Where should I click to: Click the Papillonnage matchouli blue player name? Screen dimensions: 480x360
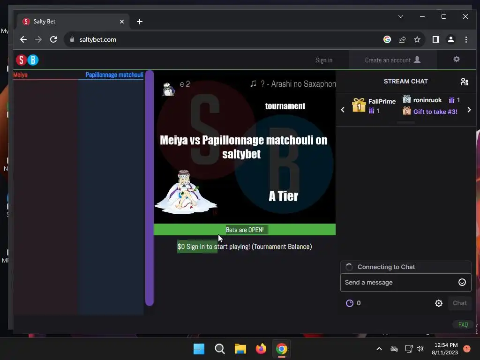click(114, 75)
